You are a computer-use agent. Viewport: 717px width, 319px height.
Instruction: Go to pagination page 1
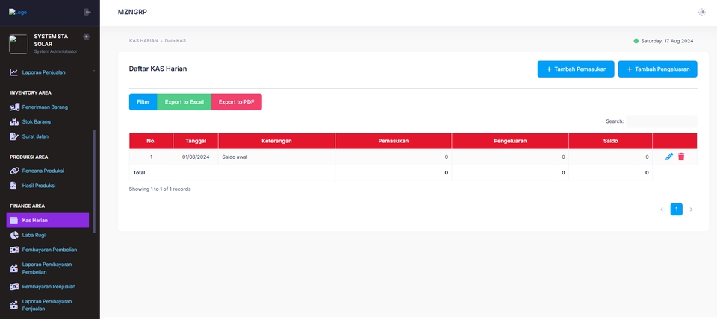coord(677,209)
